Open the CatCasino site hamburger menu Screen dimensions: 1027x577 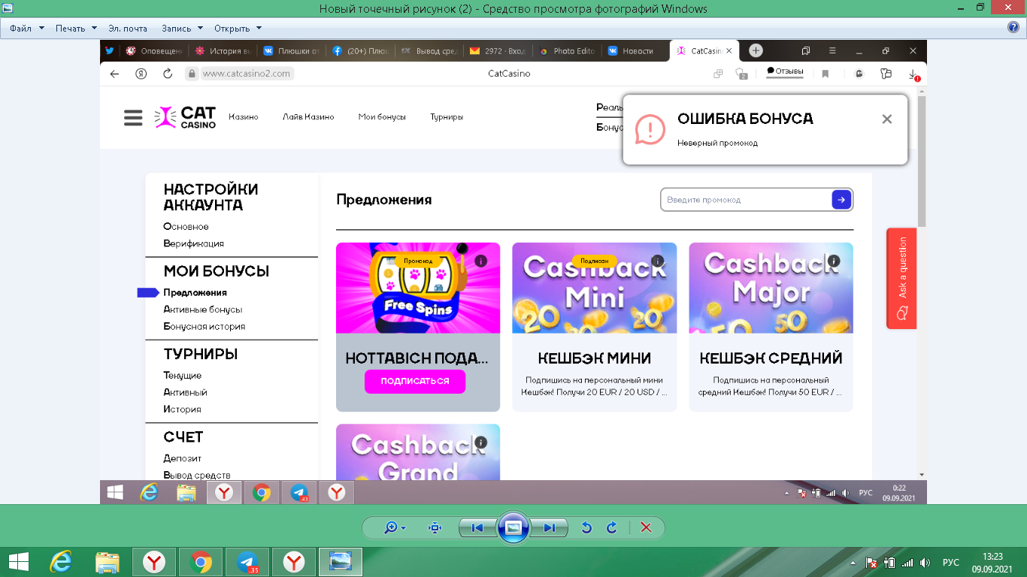click(x=133, y=118)
